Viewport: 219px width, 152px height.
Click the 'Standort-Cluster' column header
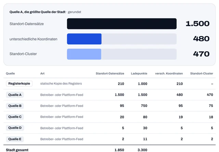click(x=202, y=73)
